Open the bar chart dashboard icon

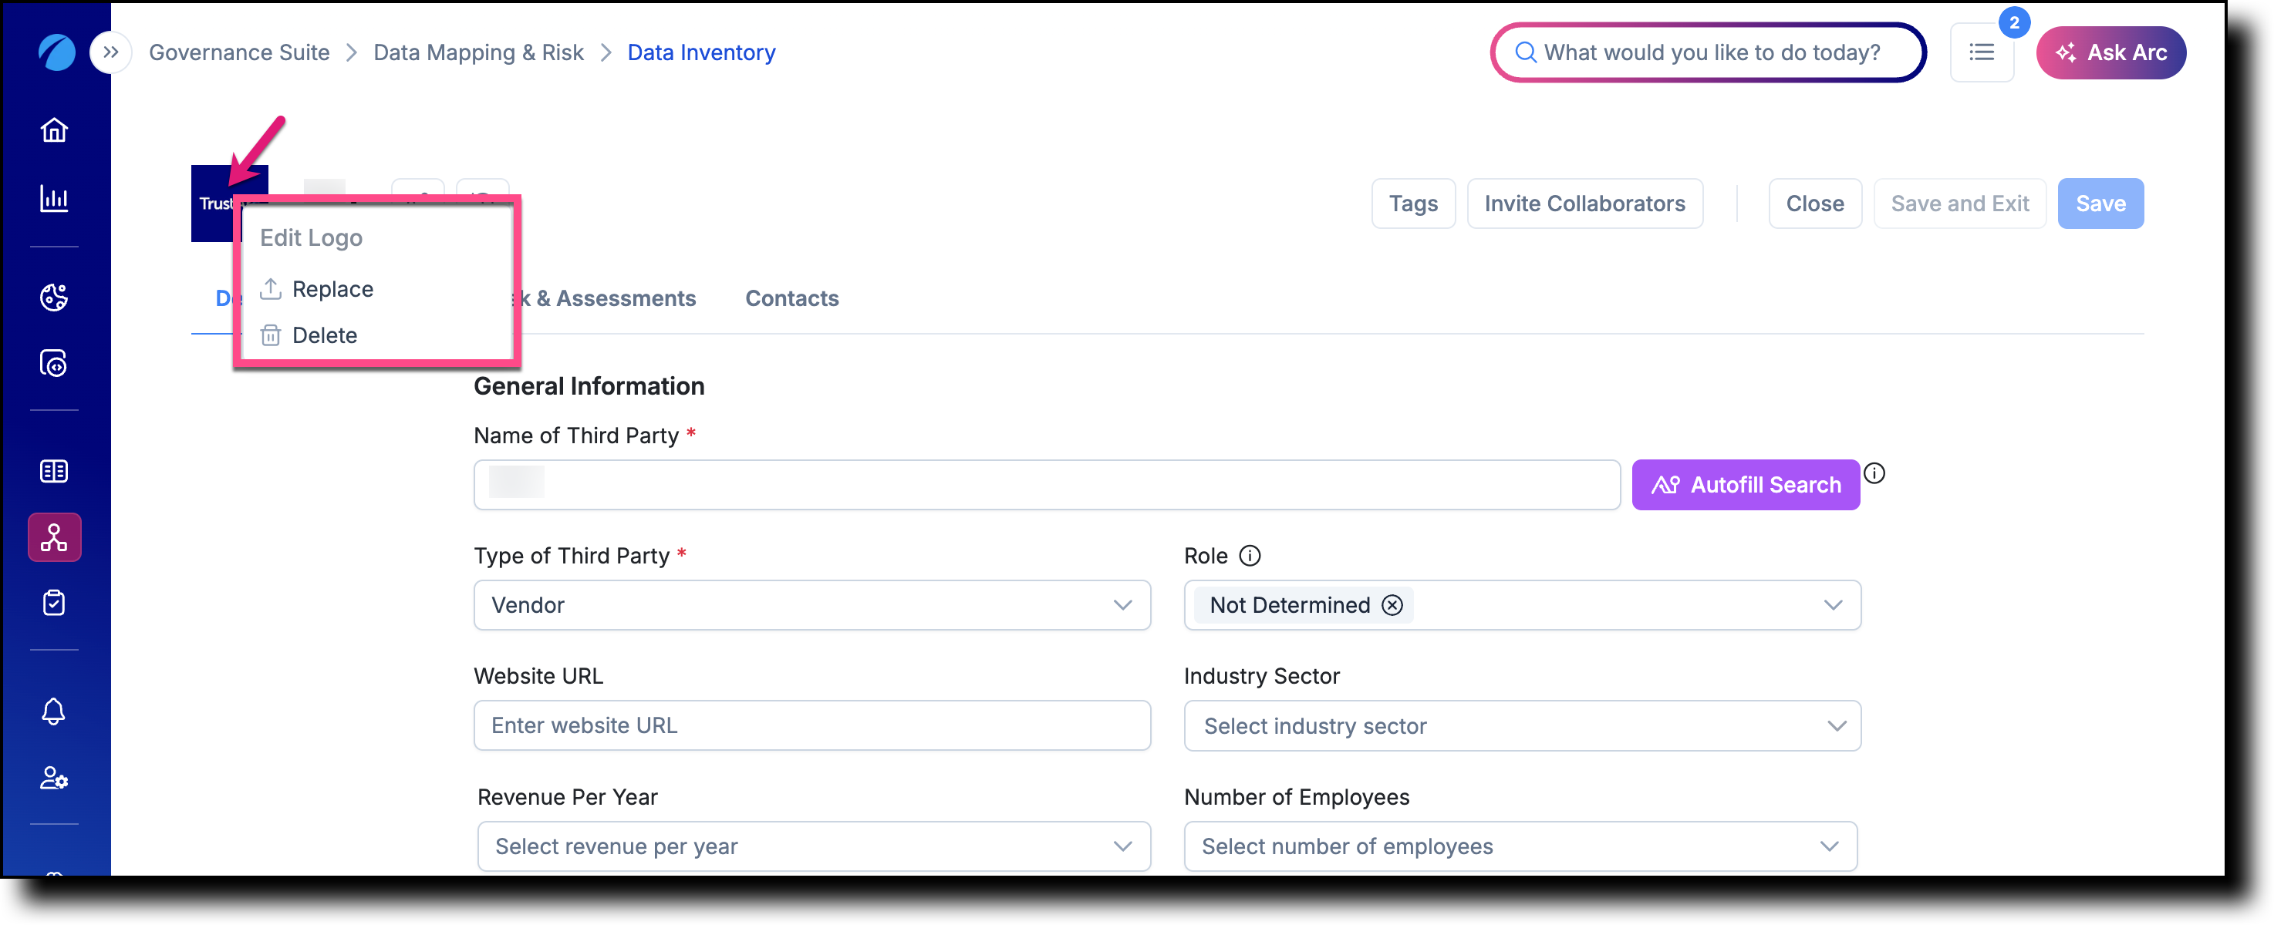tap(54, 198)
